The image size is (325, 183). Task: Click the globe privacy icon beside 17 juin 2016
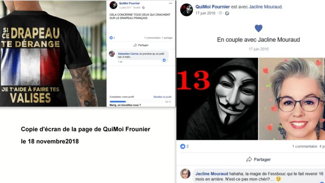tap(227, 13)
